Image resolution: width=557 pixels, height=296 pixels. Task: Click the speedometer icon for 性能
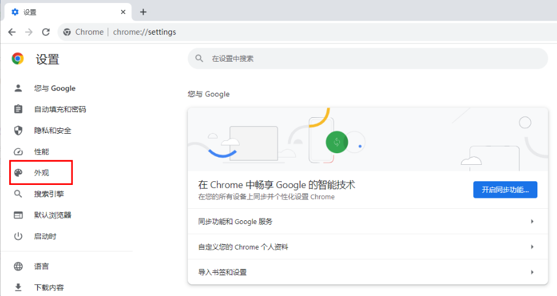coord(18,152)
